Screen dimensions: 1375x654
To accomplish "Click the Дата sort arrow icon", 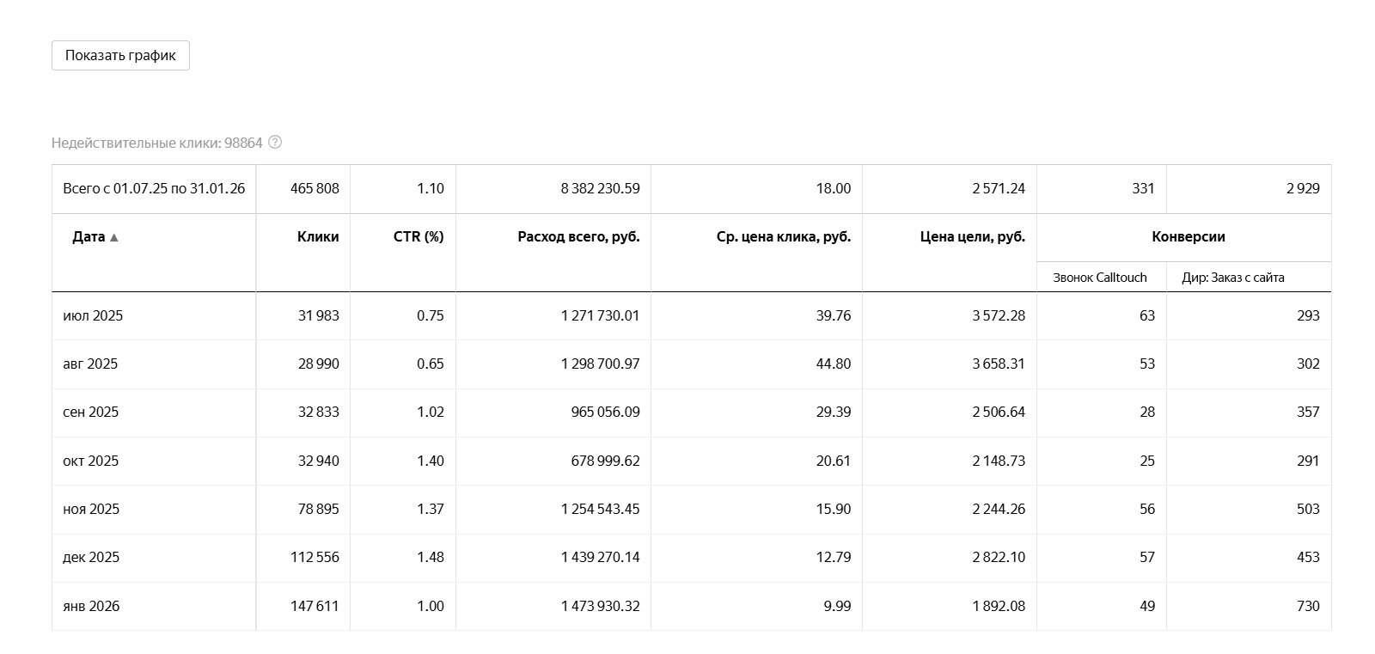I will pyautogui.click(x=114, y=237).
